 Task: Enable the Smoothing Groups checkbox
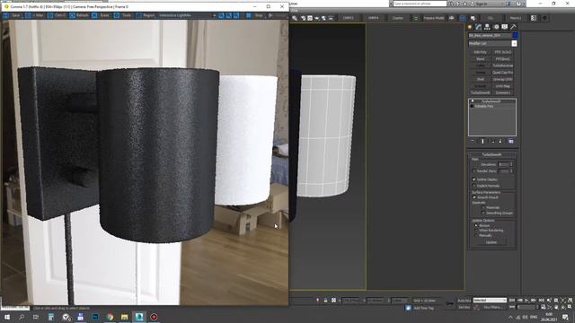click(483, 213)
